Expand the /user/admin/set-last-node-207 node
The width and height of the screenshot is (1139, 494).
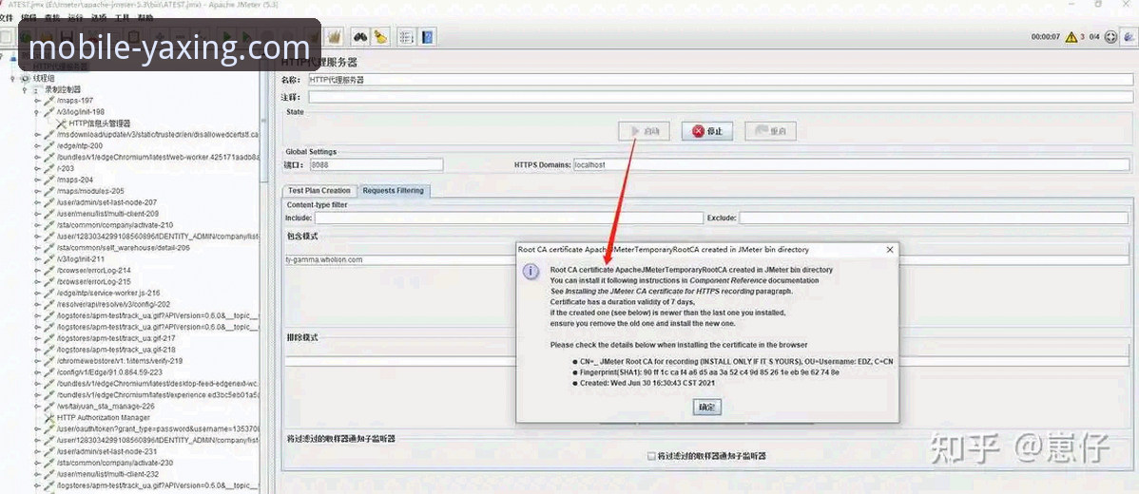click(37, 202)
